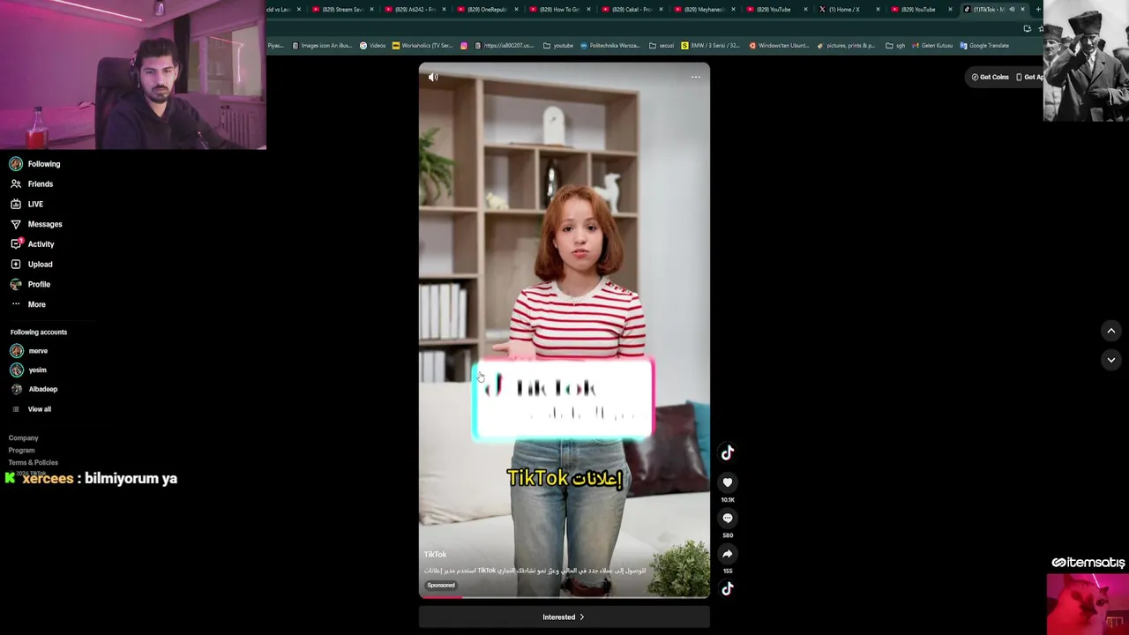Open the Program footer link
Screen dimensions: 1129x635
[22, 451]
